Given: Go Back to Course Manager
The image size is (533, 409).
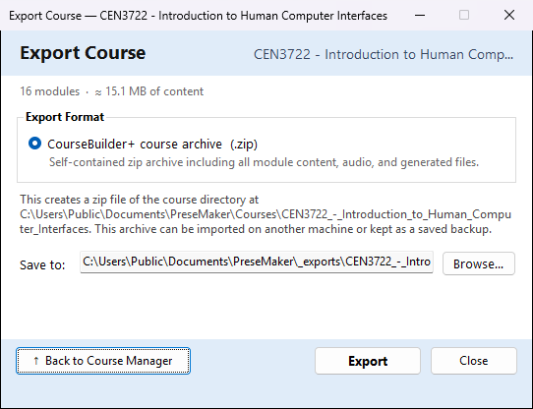Looking at the screenshot, I should pos(103,361).
